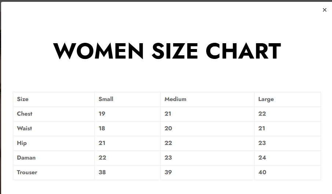Click Small waist value 18
This screenshot has width=332, height=194.
[x=102, y=128]
